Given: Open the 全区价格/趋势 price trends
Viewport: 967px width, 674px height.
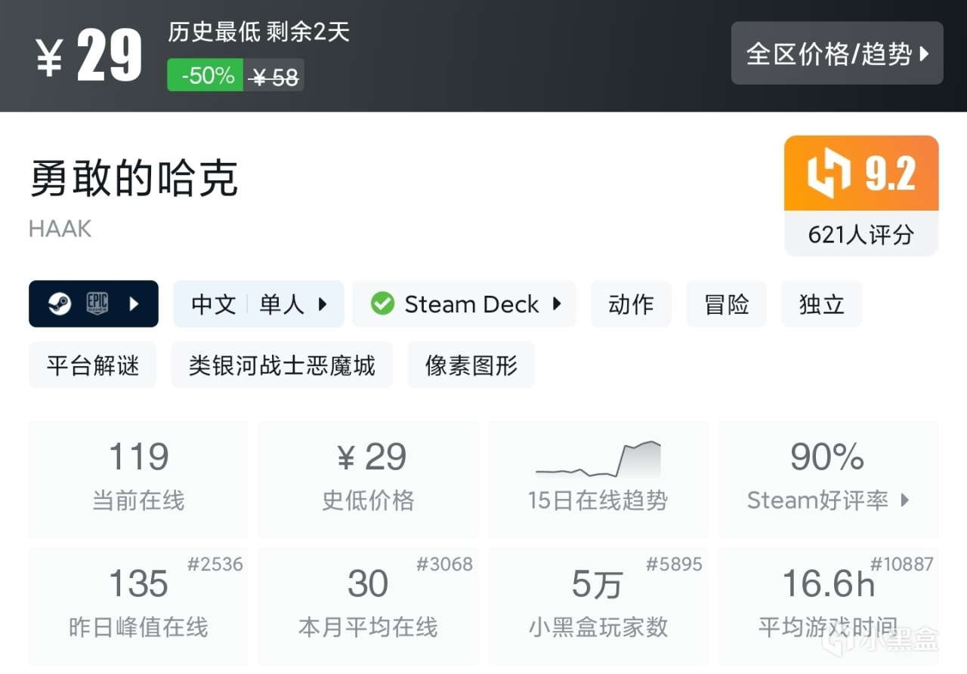Looking at the screenshot, I should pyautogui.click(x=837, y=54).
